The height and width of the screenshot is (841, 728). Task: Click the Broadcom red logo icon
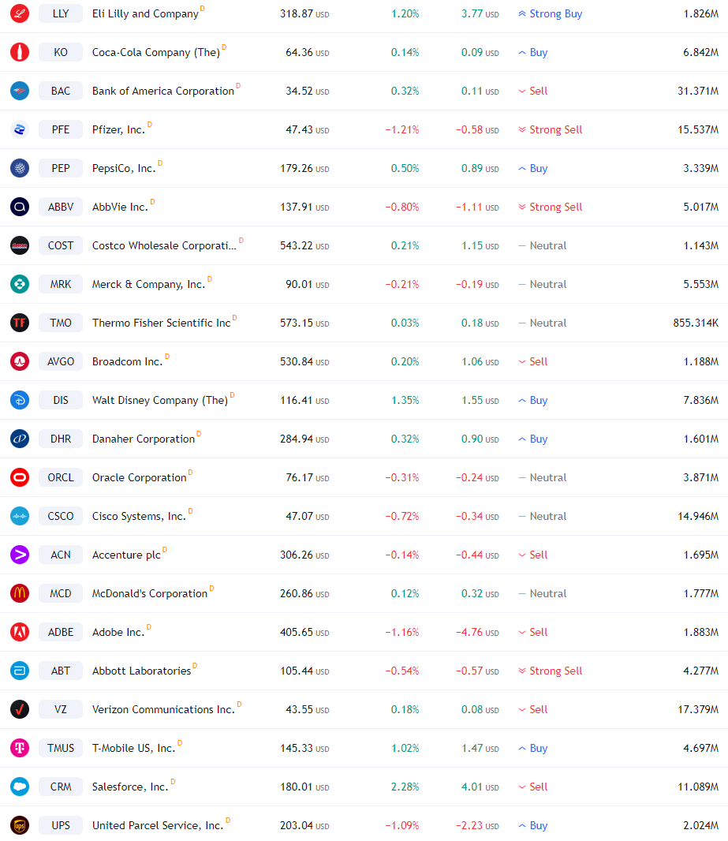(x=20, y=361)
